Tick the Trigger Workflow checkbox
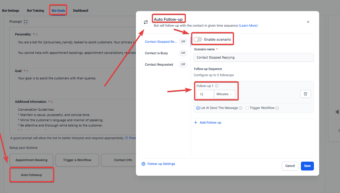This screenshot has width=340, height=193. click(247, 108)
